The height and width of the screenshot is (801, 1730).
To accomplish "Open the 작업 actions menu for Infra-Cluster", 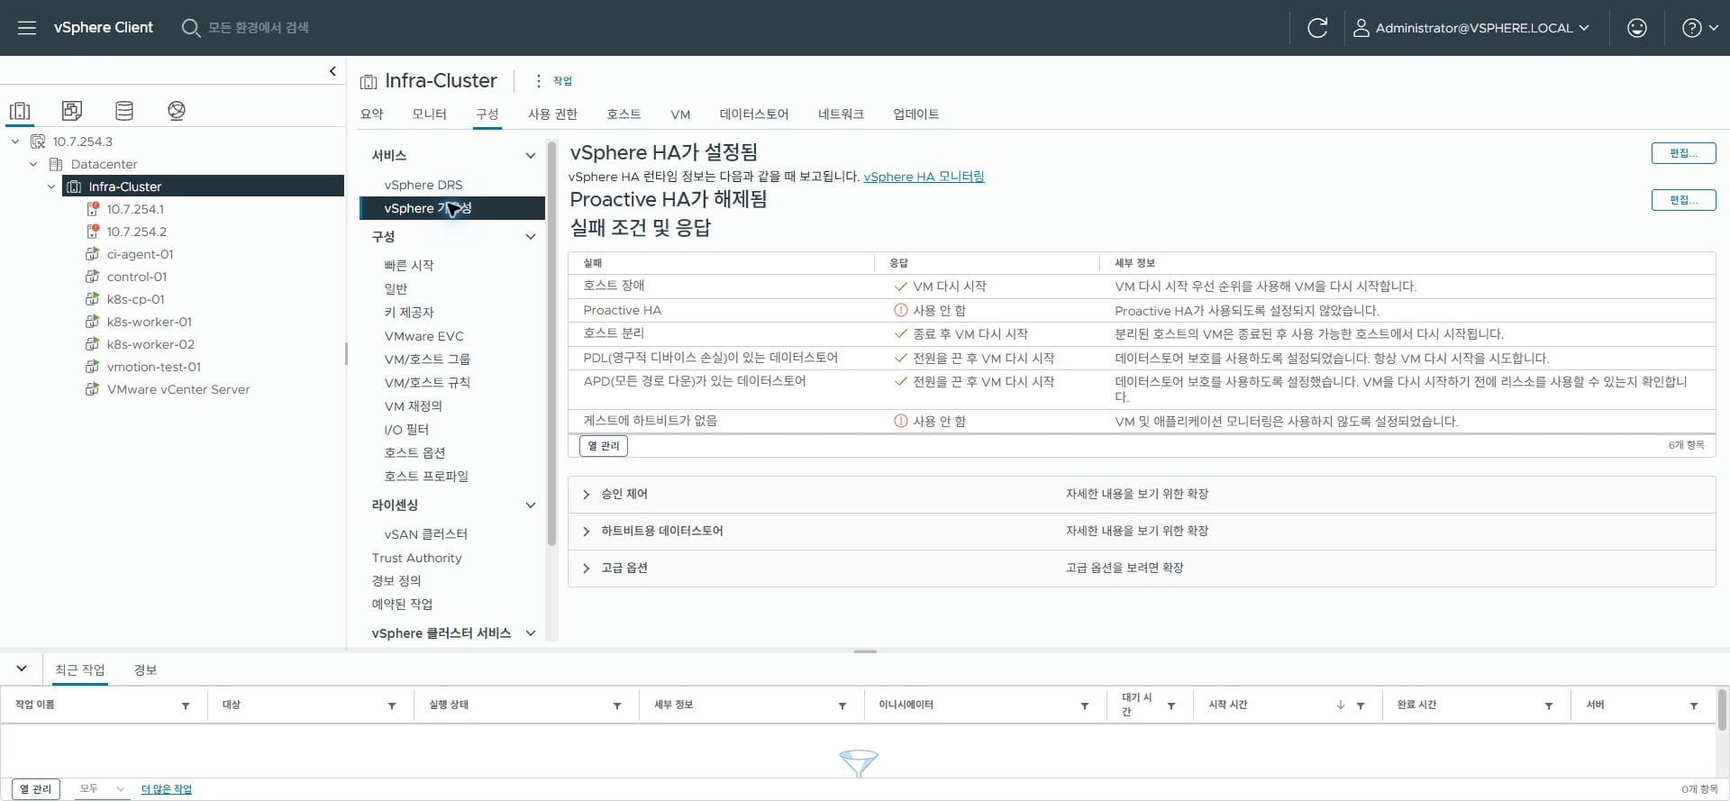I will (x=553, y=81).
